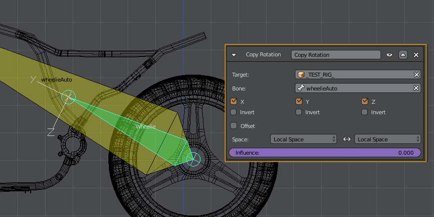
Task: Click the Influence value 0.000
Action: [406, 153]
